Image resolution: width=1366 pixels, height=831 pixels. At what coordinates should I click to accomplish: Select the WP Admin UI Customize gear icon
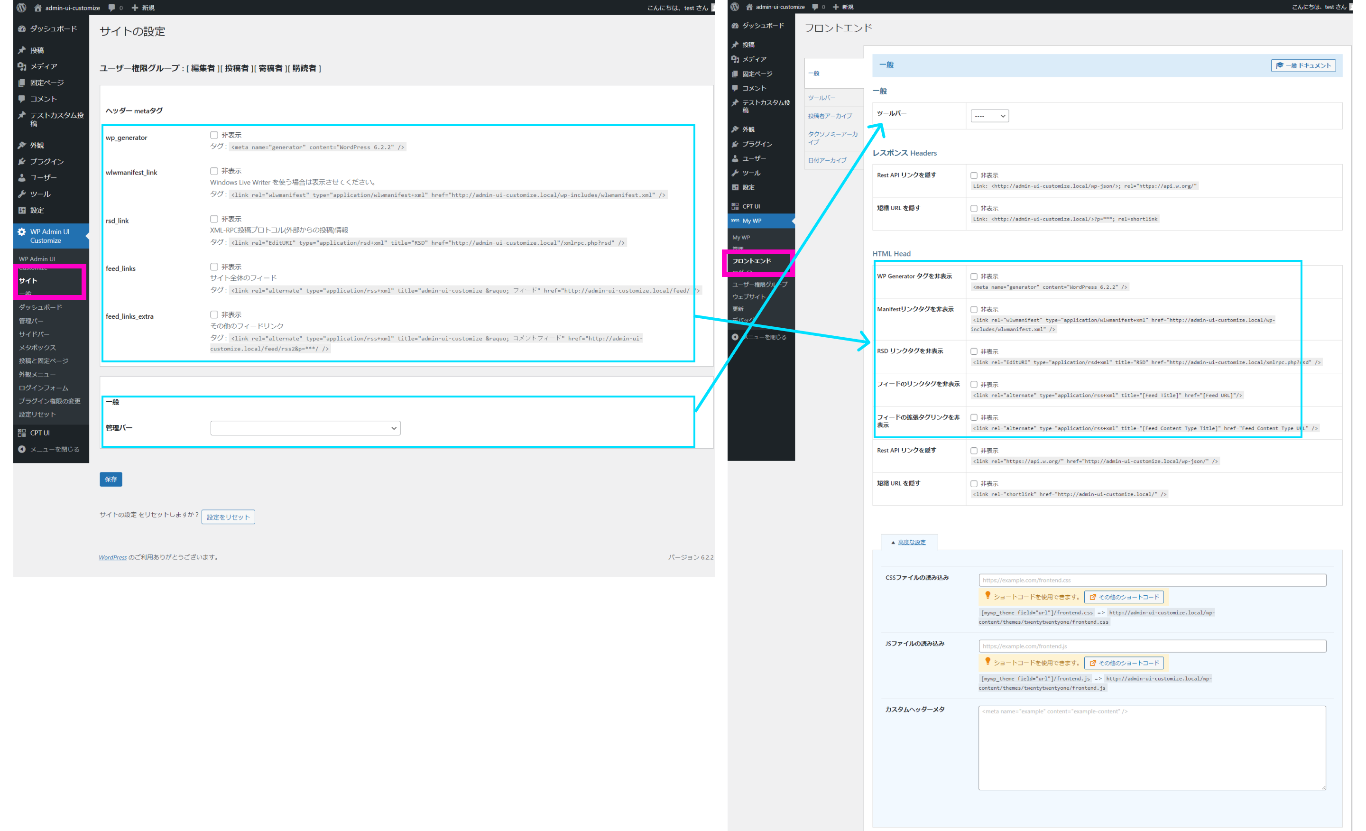click(21, 232)
